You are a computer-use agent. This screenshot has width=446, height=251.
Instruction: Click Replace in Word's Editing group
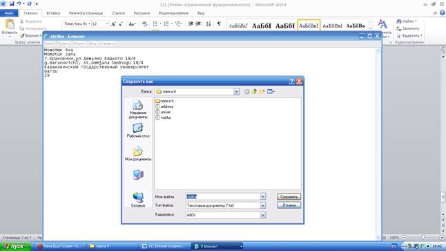point(408,28)
